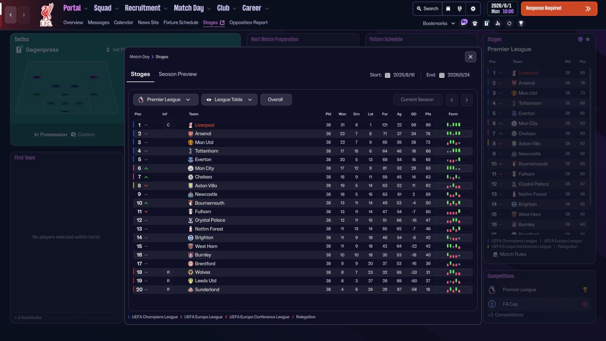Open the Opposition Report submenu item

(249, 23)
